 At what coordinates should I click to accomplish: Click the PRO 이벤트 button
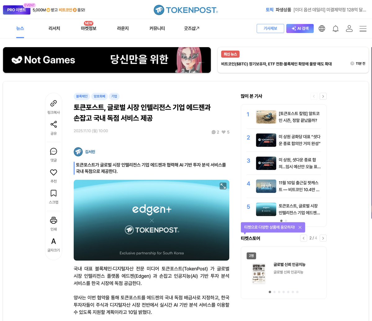click(x=17, y=10)
